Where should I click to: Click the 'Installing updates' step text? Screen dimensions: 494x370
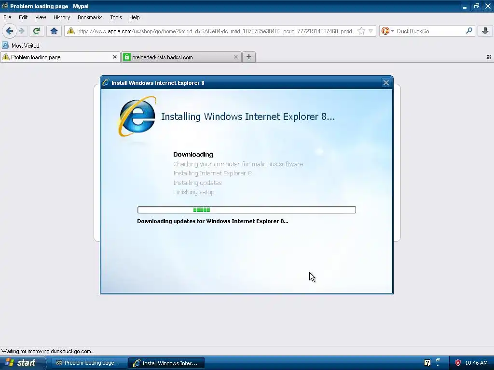click(x=197, y=183)
